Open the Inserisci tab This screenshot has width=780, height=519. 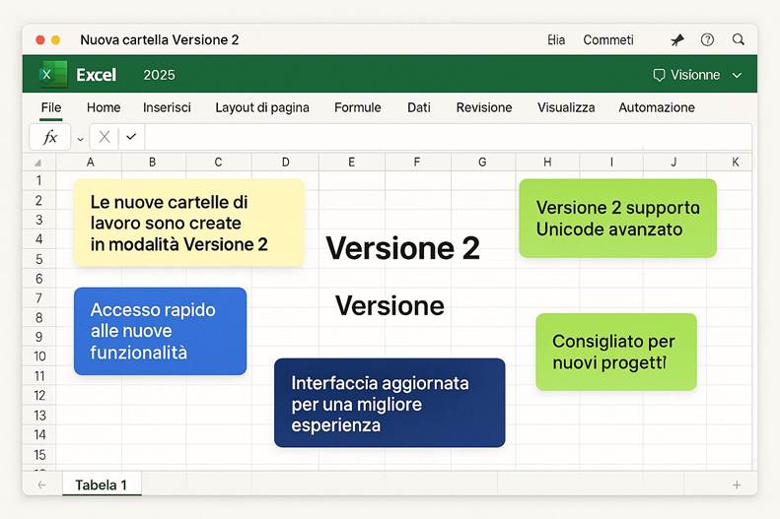pyautogui.click(x=167, y=107)
